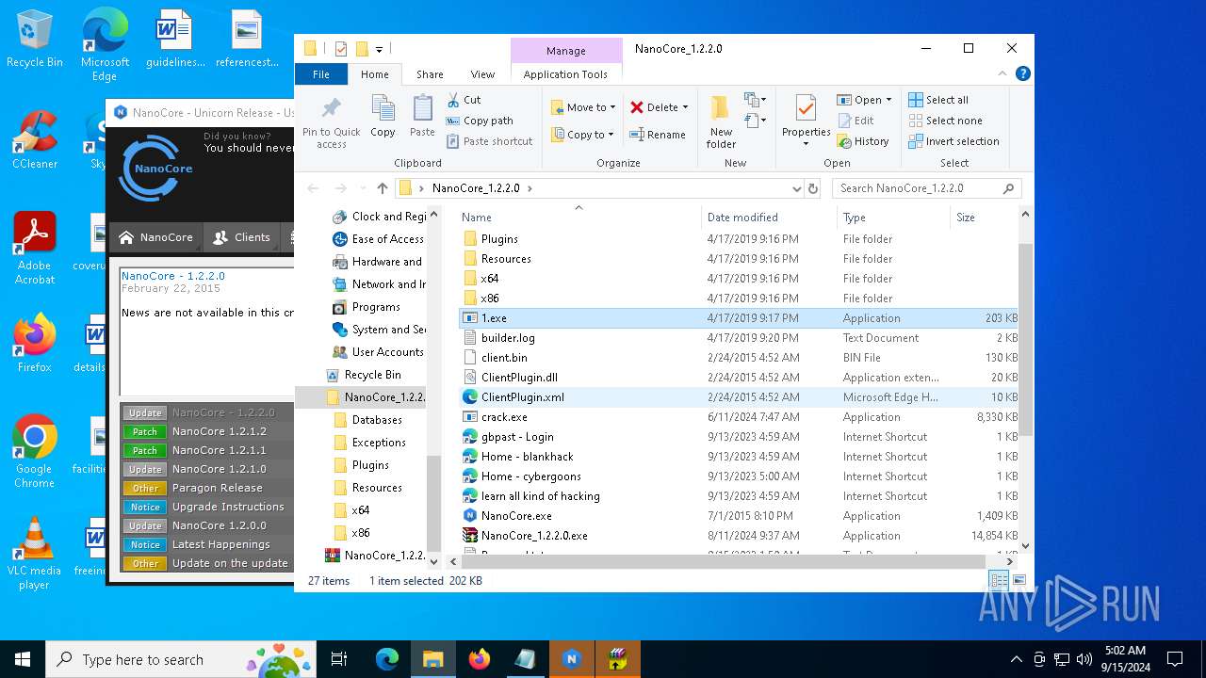Click the Pin to Quick access icon
The width and height of the screenshot is (1206, 678).
(331, 121)
